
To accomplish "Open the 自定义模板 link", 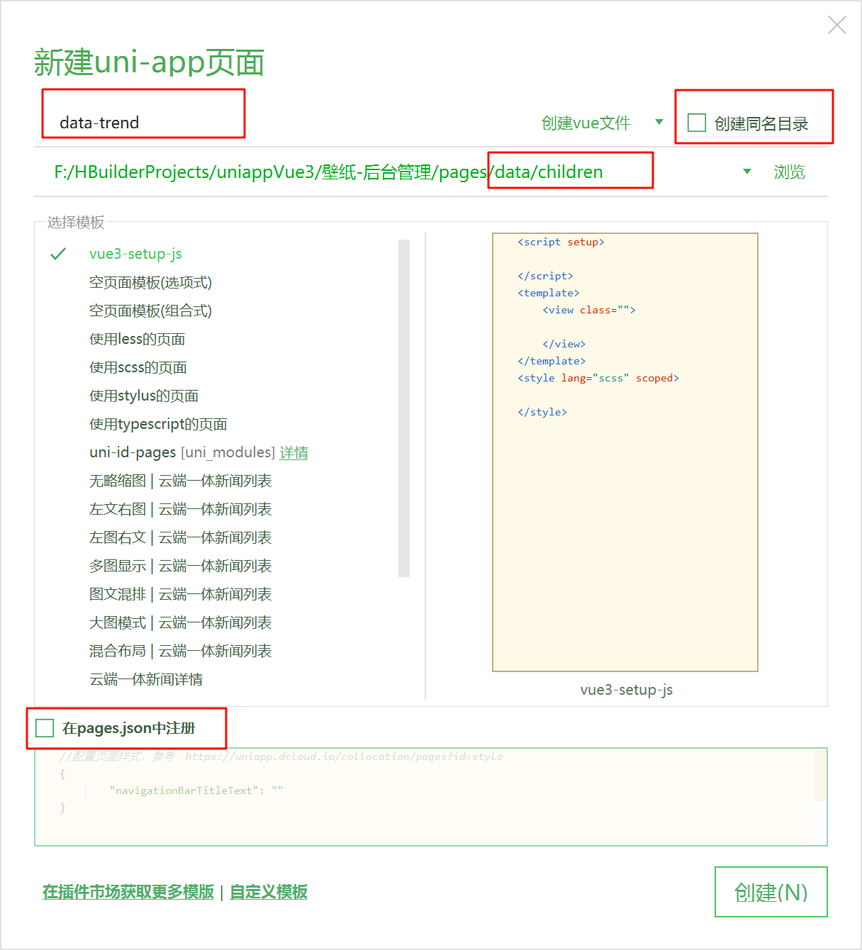I will pos(269,892).
